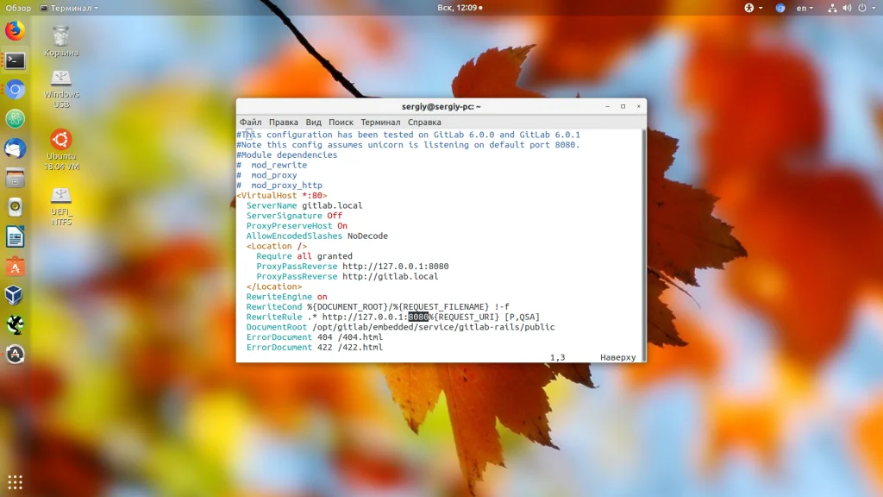Select the Ubuntu 18.04 VM desktop shortcut
The width and height of the screenshot is (883, 497).
tap(61, 148)
